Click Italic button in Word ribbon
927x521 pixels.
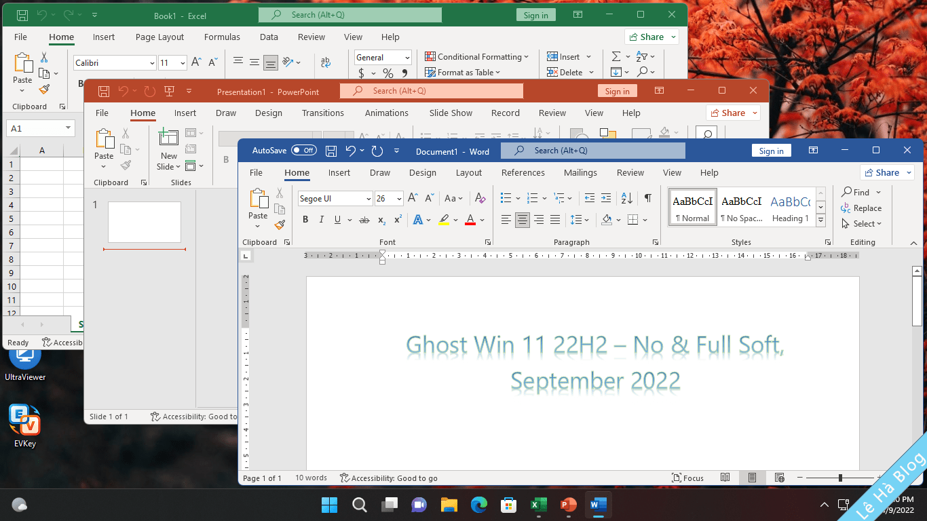coord(321,220)
